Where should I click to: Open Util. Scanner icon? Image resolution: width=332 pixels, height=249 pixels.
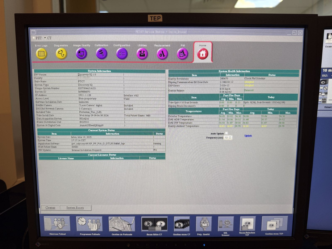pyautogui.click(x=226, y=224)
